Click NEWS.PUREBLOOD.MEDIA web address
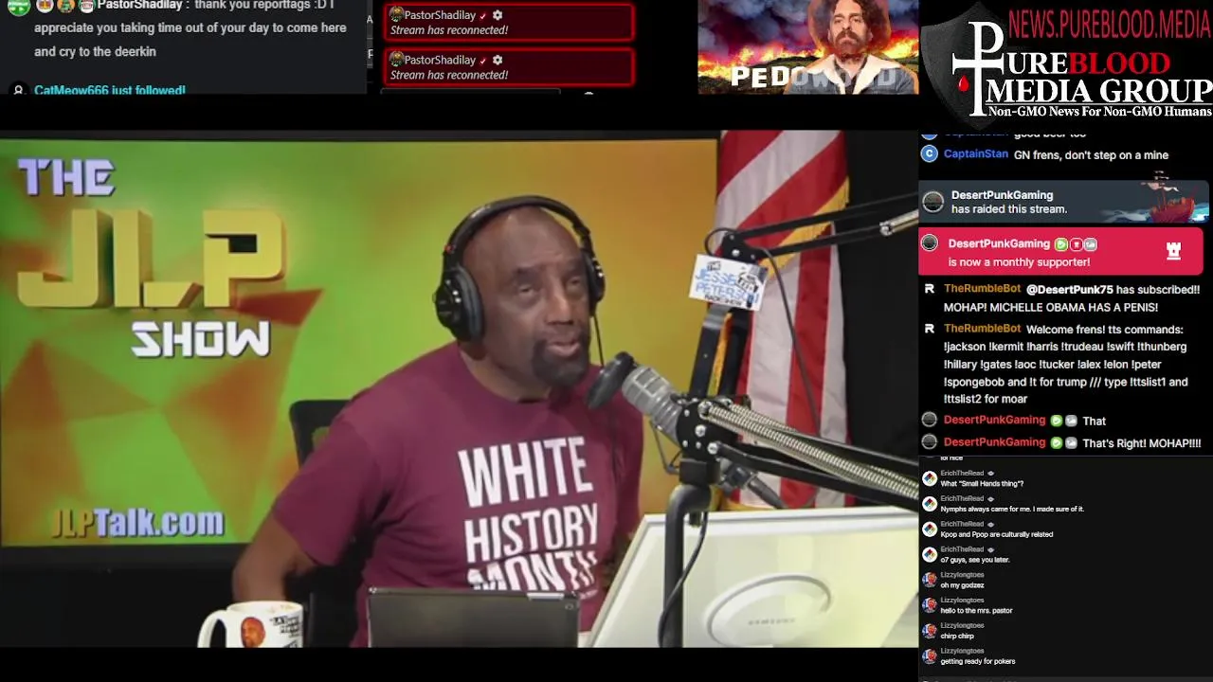This screenshot has width=1213, height=682. coord(1110,25)
